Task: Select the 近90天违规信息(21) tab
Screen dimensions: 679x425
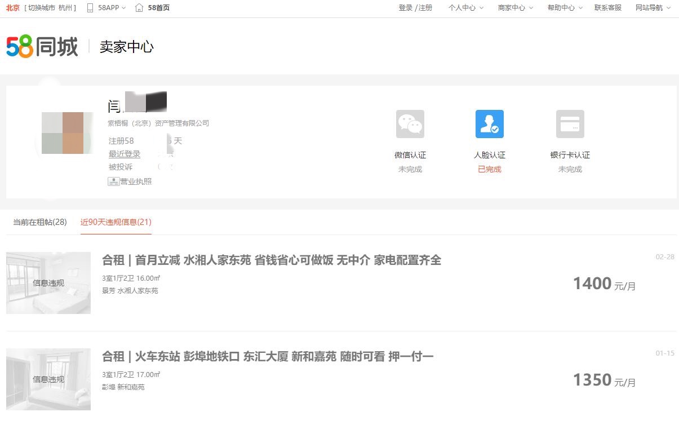Action: coord(116,222)
